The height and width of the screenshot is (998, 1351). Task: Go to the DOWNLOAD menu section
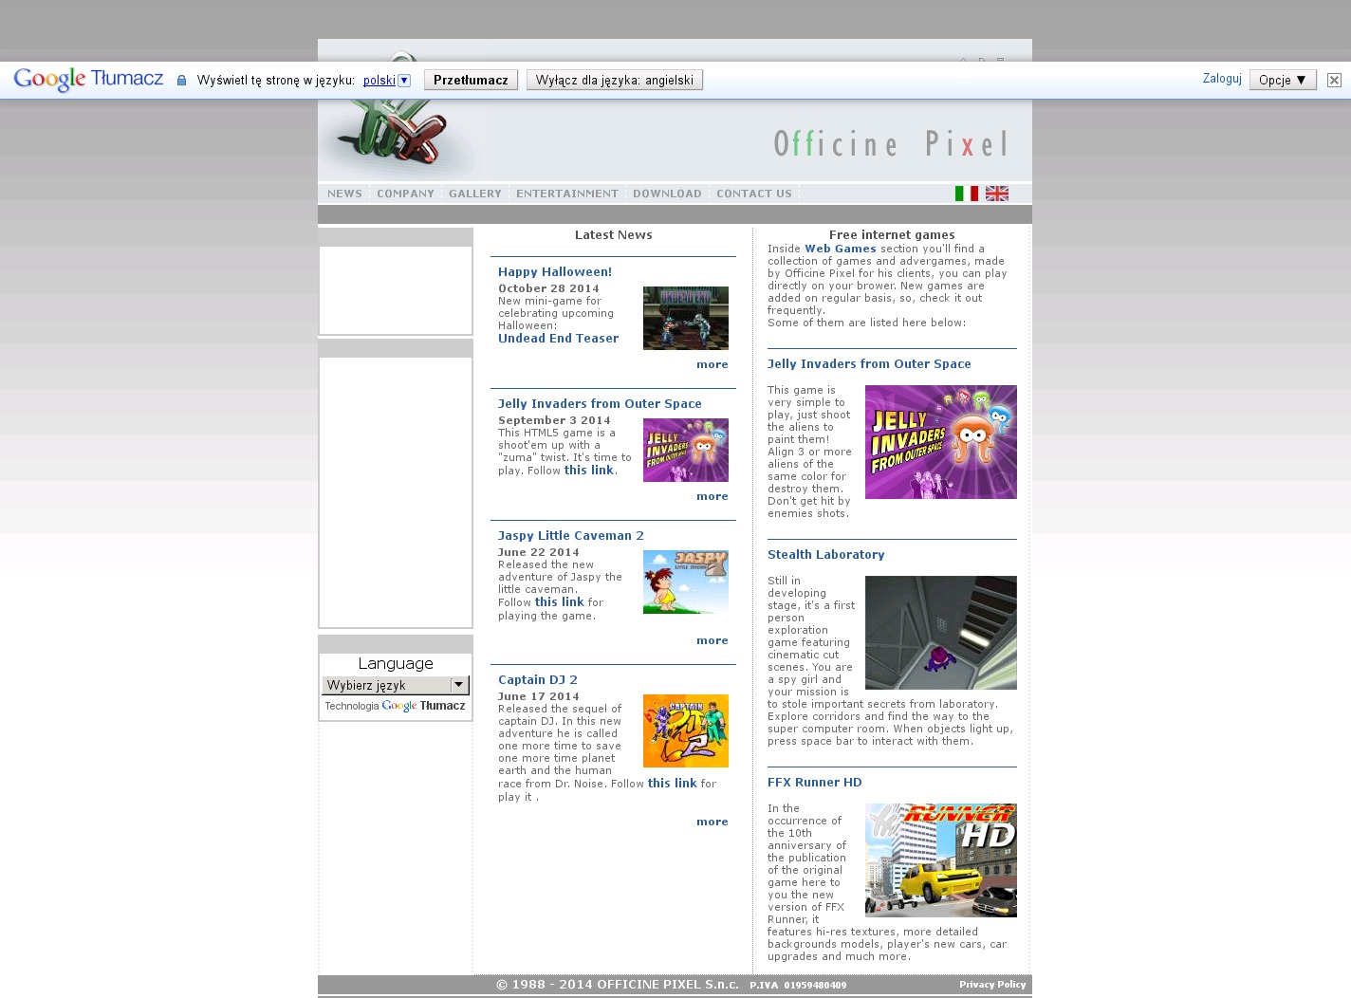click(667, 194)
